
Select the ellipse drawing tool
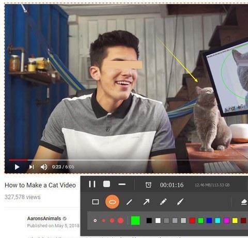(112, 202)
